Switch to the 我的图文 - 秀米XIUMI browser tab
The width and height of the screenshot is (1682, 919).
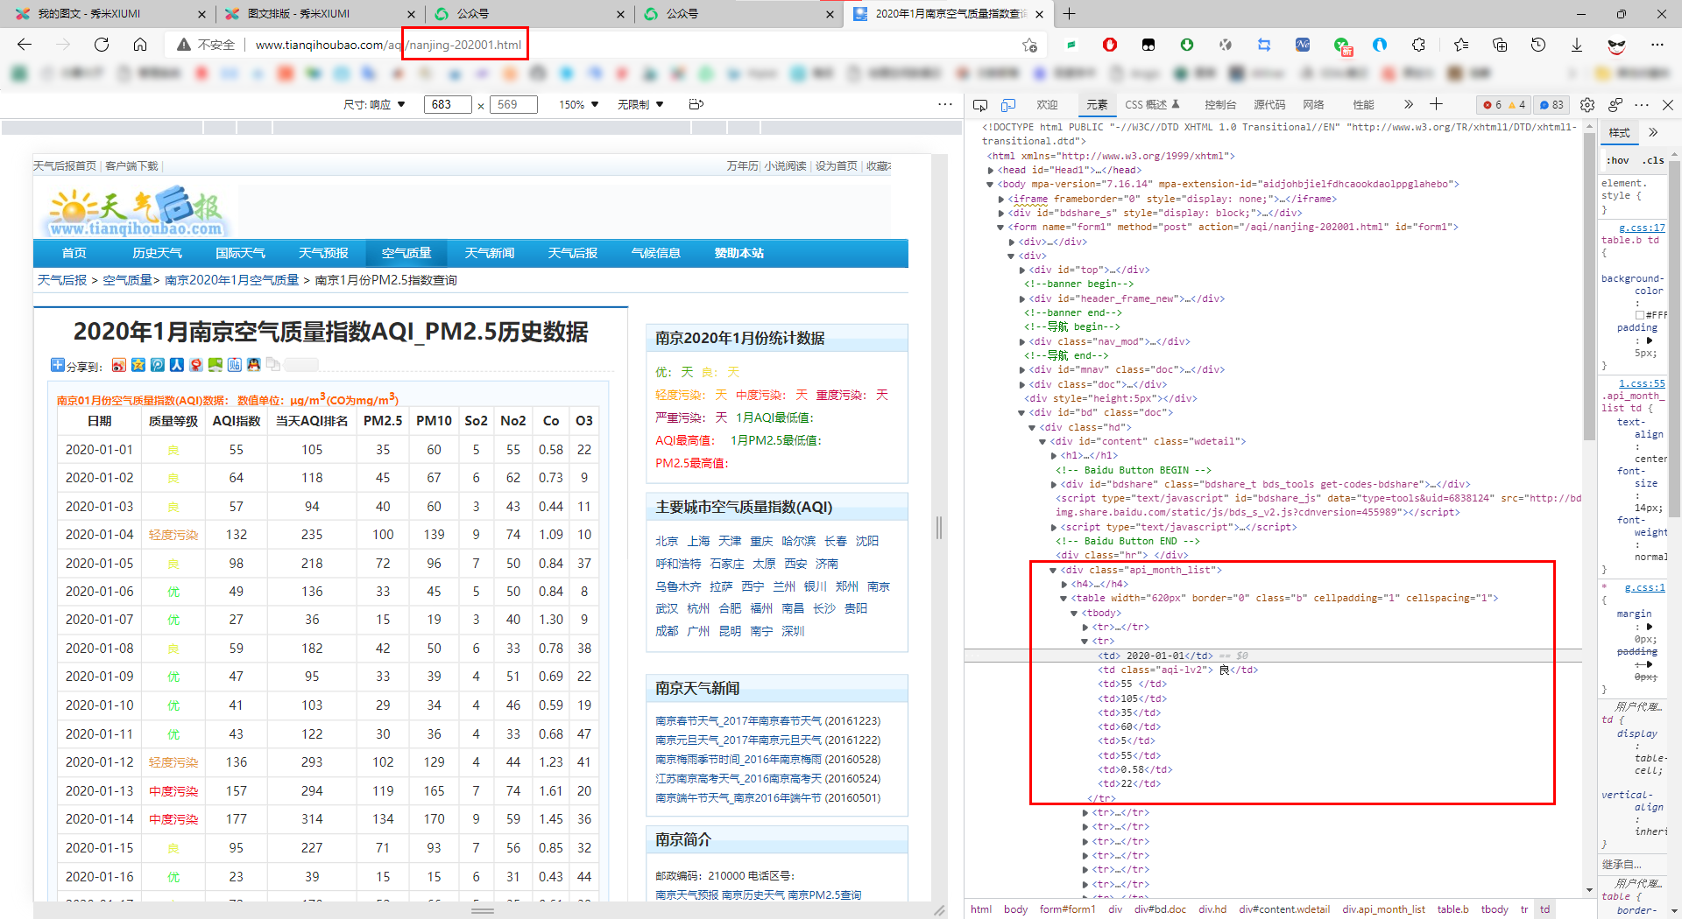coord(88,14)
